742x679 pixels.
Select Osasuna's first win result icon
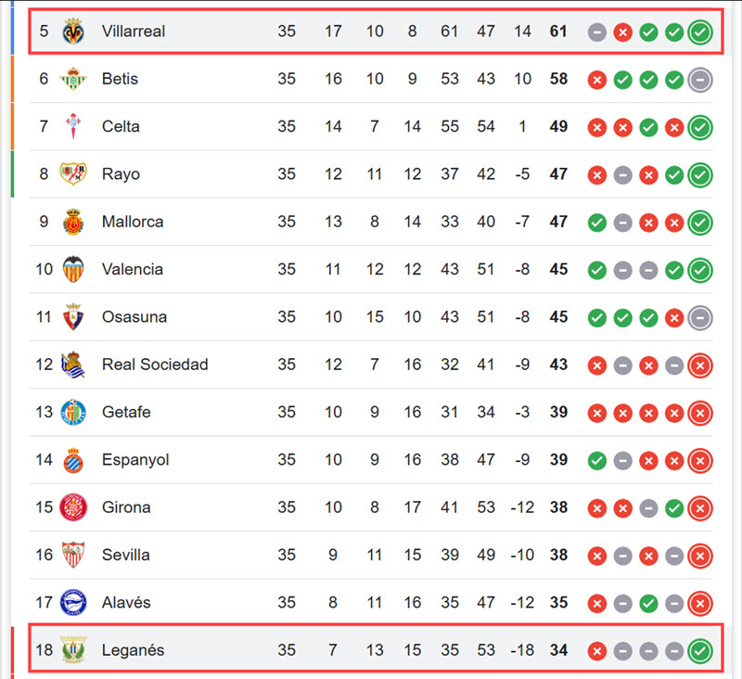coord(597,318)
